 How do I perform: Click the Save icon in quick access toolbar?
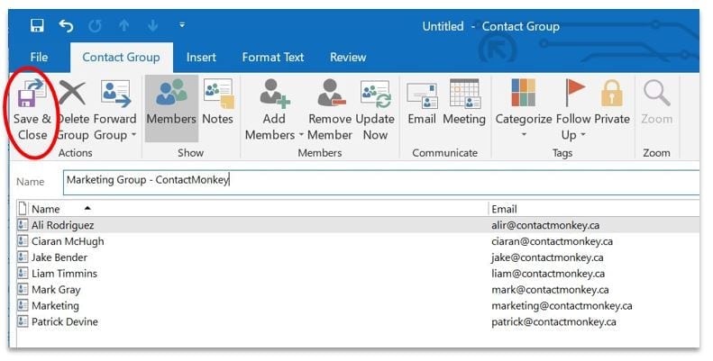coord(37,25)
